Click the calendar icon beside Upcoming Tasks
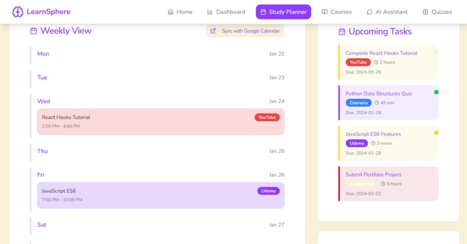The width and height of the screenshot is (467, 244). coord(342,31)
